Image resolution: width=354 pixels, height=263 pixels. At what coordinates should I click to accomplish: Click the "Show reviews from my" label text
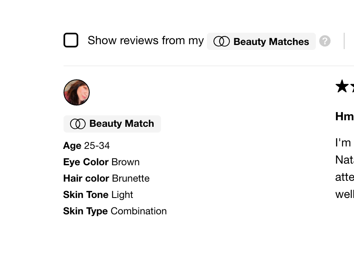[x=145, y=40]
